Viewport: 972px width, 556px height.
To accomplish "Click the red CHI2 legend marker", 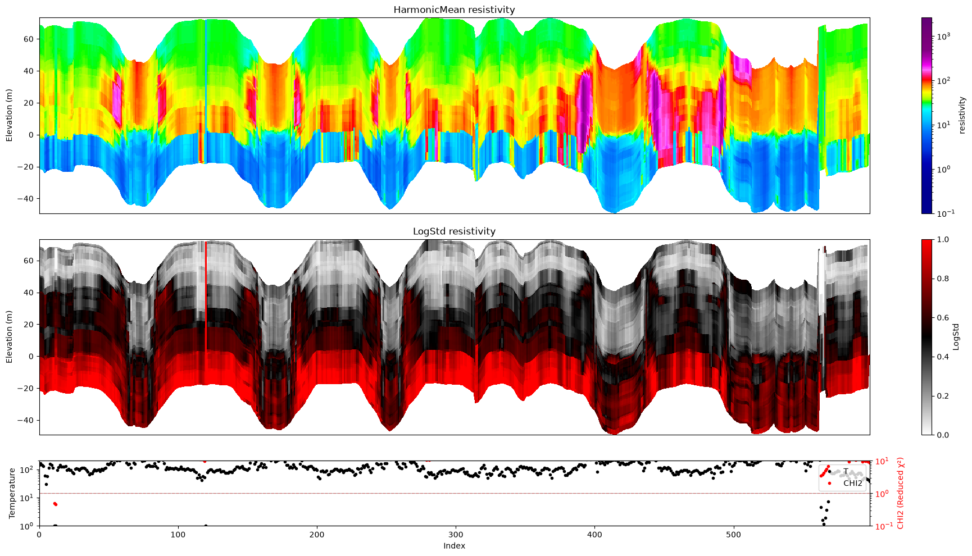I will (x=830, y=483).
